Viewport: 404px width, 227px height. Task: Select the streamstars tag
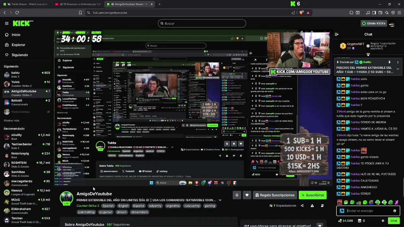click(x=140, y=212)
